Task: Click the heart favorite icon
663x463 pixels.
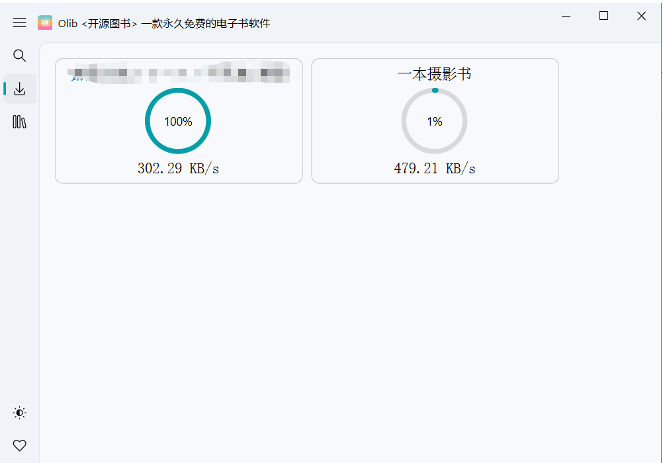Action: click(20, 445)
